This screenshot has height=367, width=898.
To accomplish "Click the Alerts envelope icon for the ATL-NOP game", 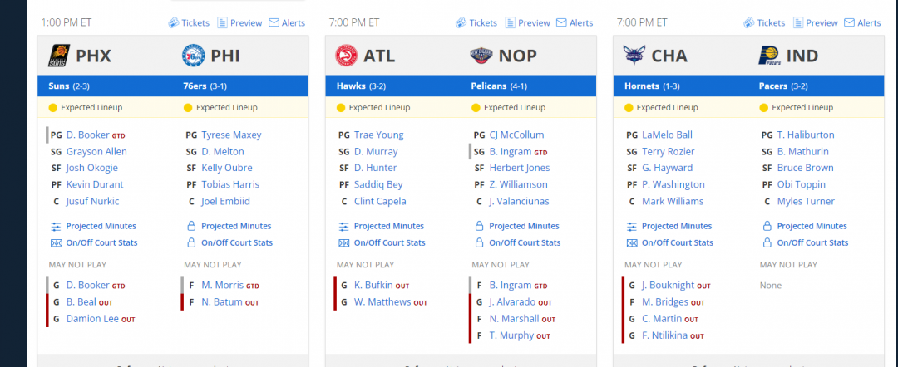I will [x=561, y=23].
